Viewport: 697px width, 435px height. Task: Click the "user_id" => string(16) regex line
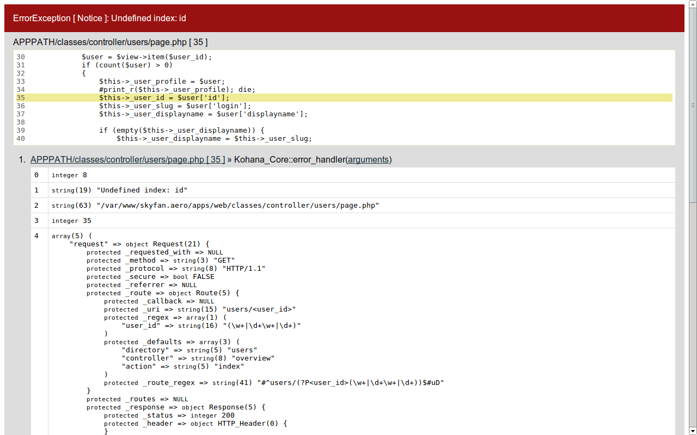click(211, 326)
